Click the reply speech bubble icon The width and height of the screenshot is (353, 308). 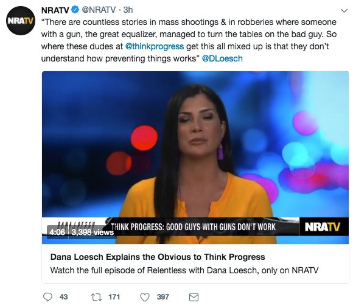coord(47,297)
